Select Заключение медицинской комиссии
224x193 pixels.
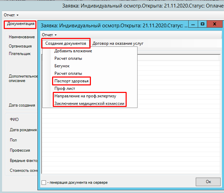(89, 104)
